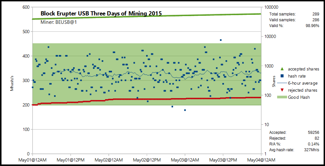Image resolution: width=325 pixels, height=166 pixels.
Task: Click the 300 tick on Mhash/s axis
Action: [x=26, y=80]
